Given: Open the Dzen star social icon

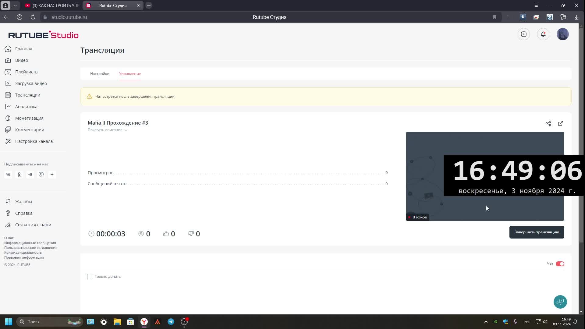Looking at the screenshot, I should pos(52,175).
